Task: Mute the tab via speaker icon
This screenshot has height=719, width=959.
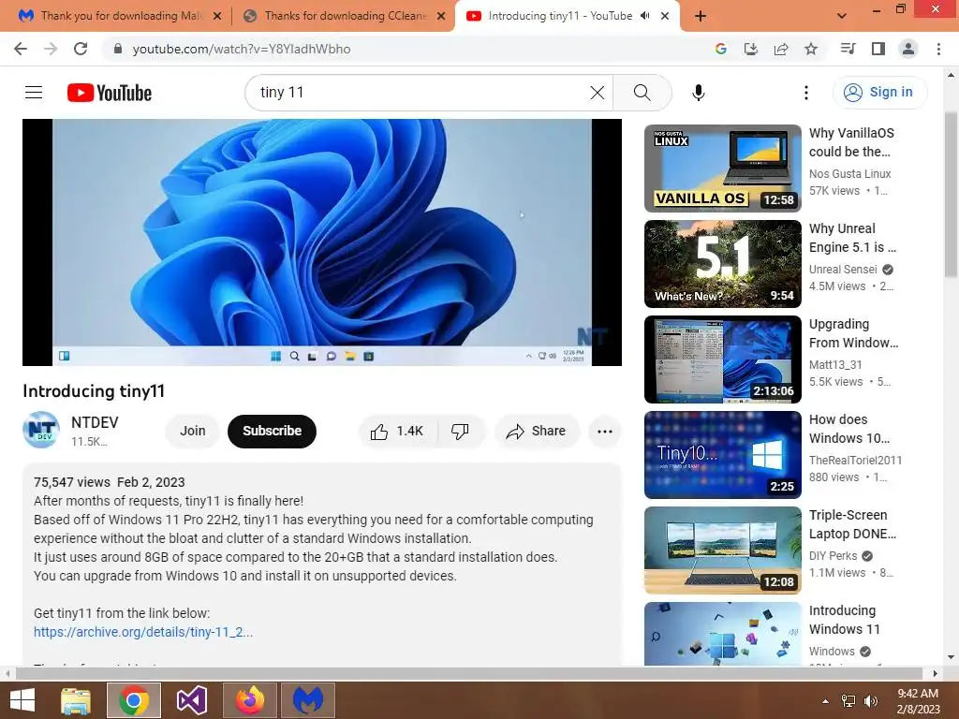Action: [644, 16]
